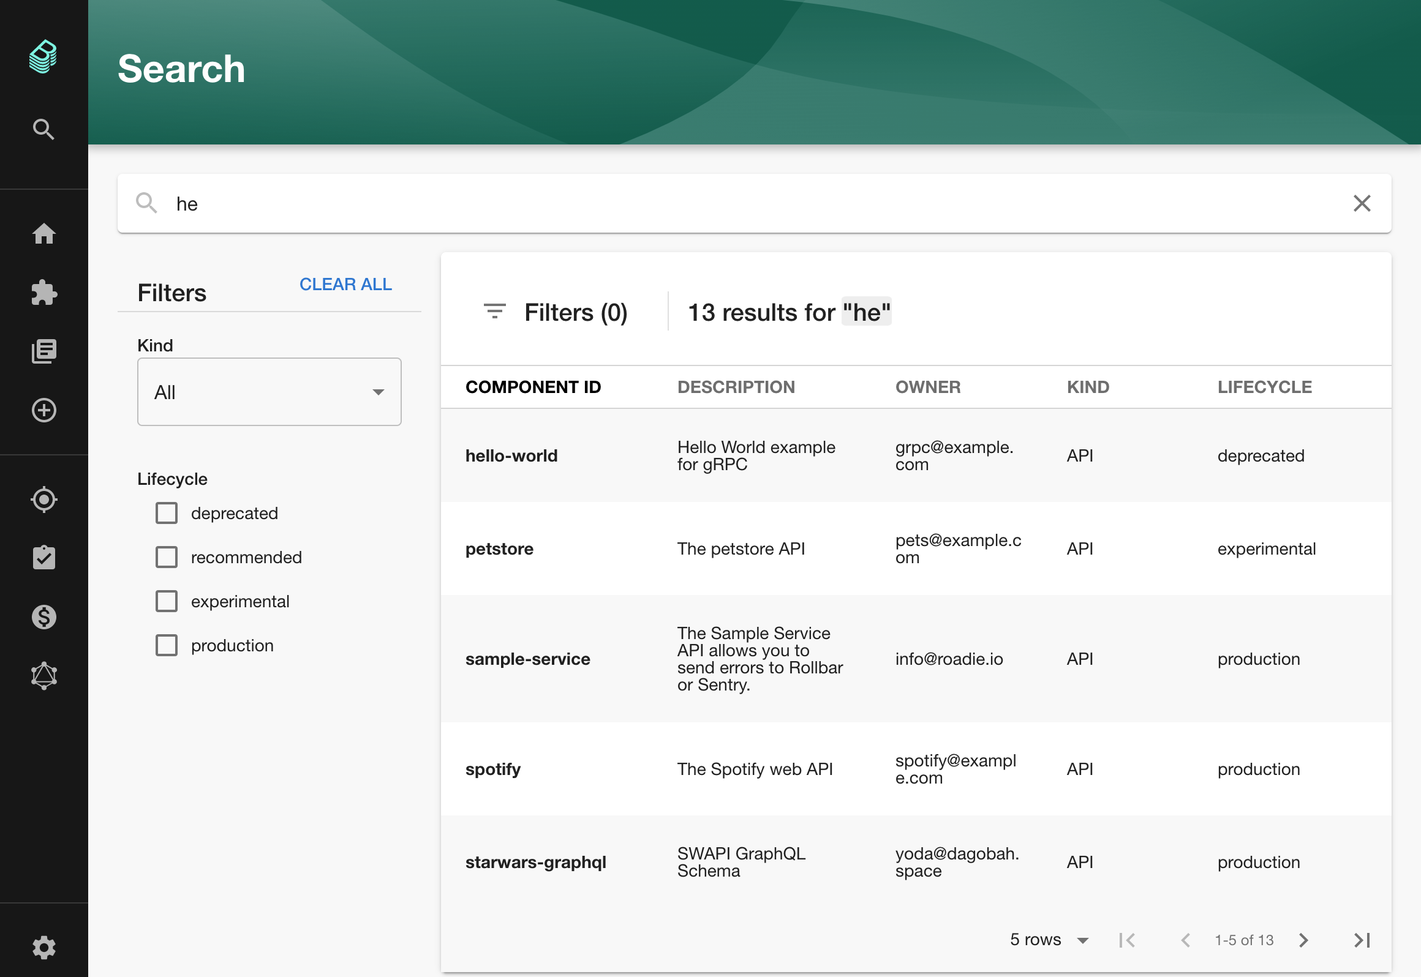Click the sidebar search magnifier icon
Image resolution: width=1421 pixels, height=977 pixels.
[x=43, y=129]
